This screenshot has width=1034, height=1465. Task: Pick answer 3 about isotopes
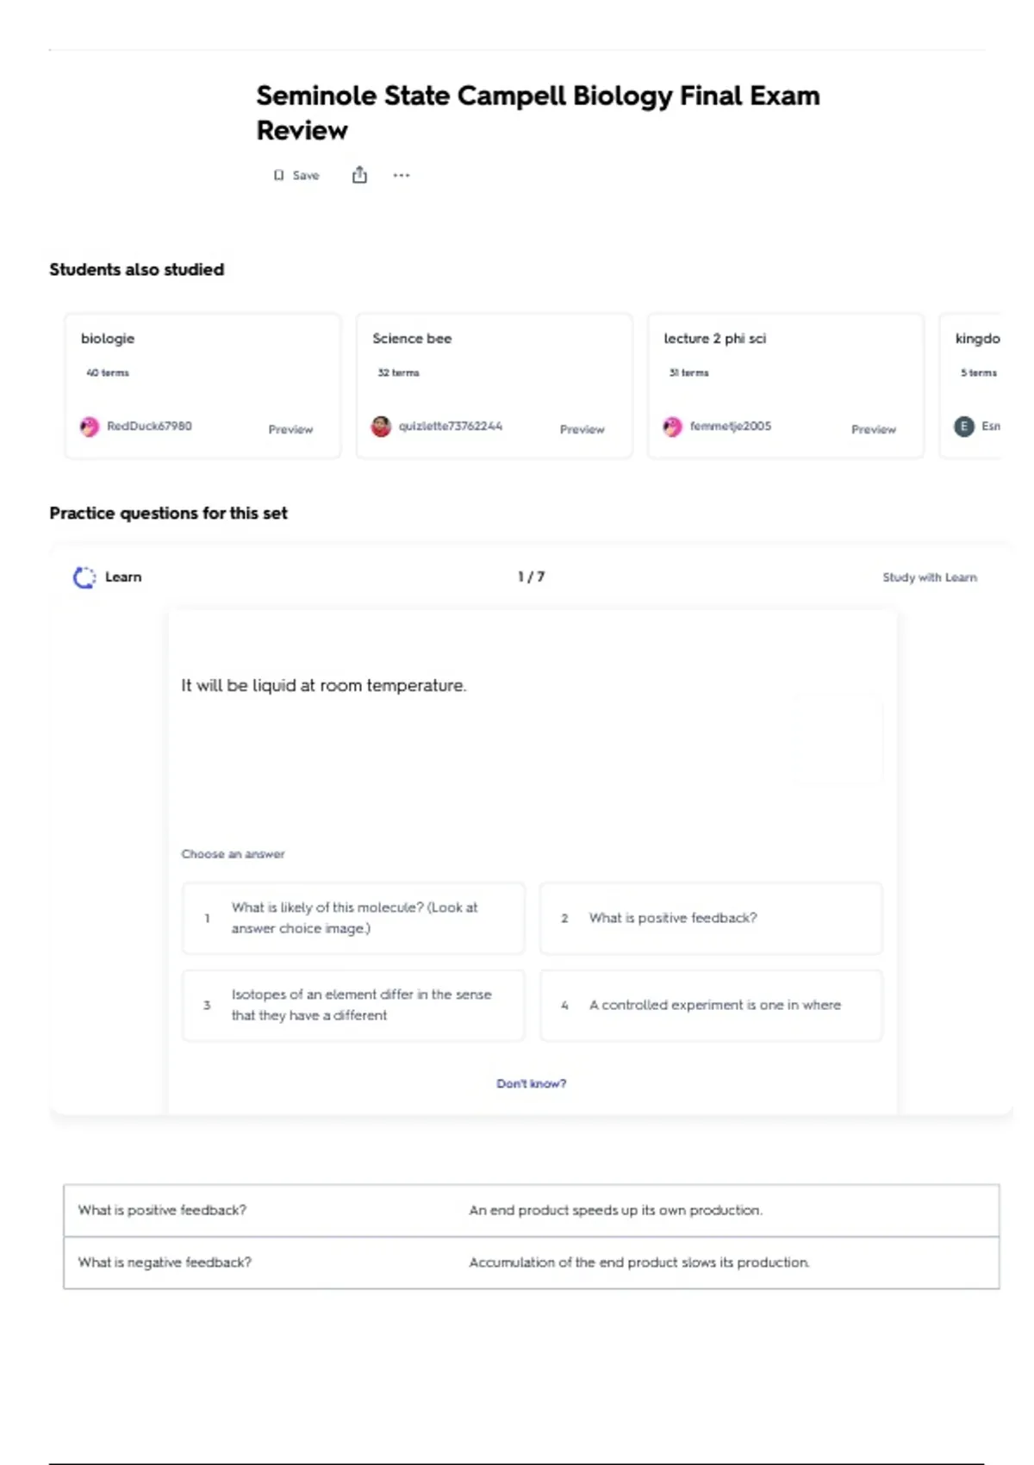point(353,1005)
